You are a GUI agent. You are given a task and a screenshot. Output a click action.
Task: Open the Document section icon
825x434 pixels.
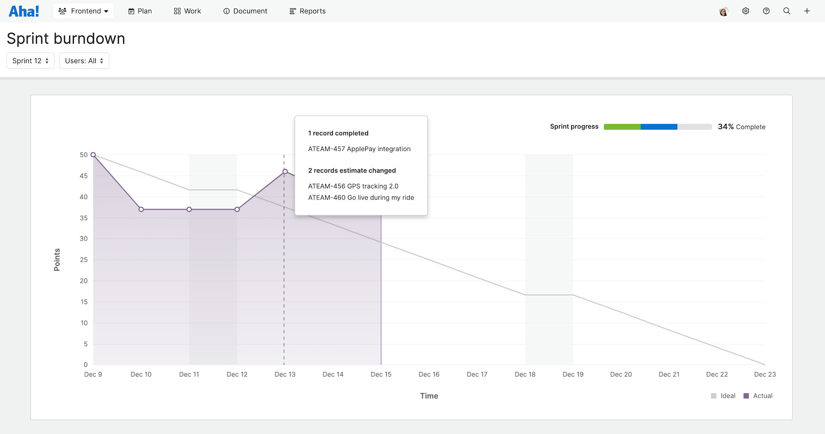pyautogui.click(x=226, y=11)
